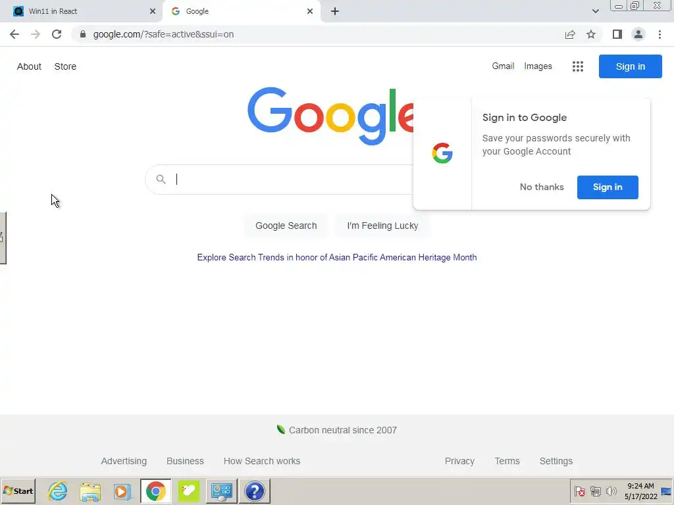Click Sign in inside the popup

coord(608,187)
